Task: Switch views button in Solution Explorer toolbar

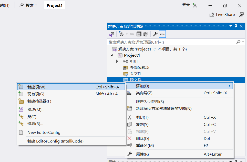Action: click(112, 34)
